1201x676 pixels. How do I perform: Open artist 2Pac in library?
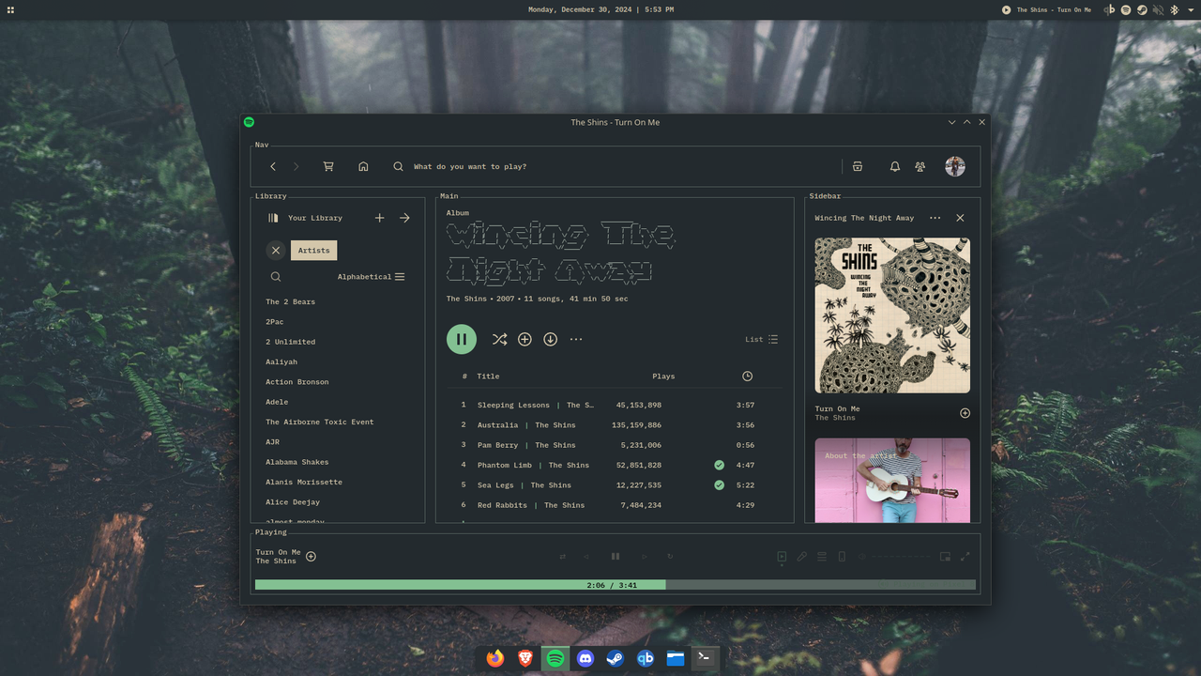pyautogui.click(x=275, y=322)
